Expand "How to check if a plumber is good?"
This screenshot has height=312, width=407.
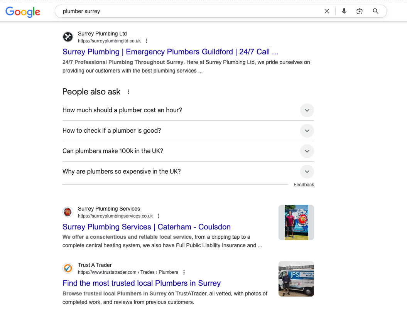click(x=307, y=131)
